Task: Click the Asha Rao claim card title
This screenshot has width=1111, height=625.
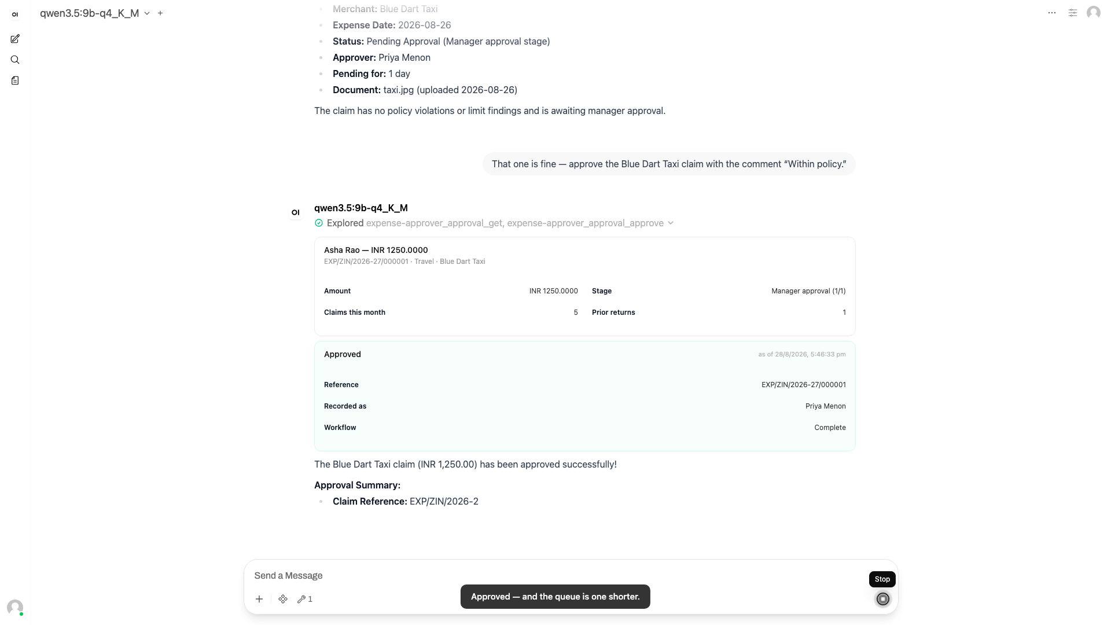Action: click(376, 250)
